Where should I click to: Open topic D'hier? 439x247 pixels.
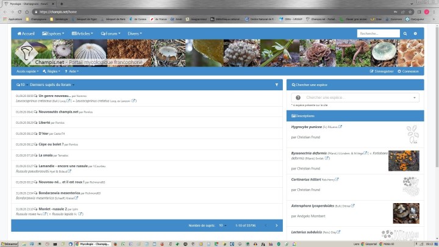tap(44, 134)
